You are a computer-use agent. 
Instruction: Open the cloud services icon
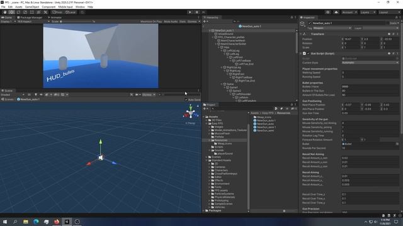(x=336, y=12)
